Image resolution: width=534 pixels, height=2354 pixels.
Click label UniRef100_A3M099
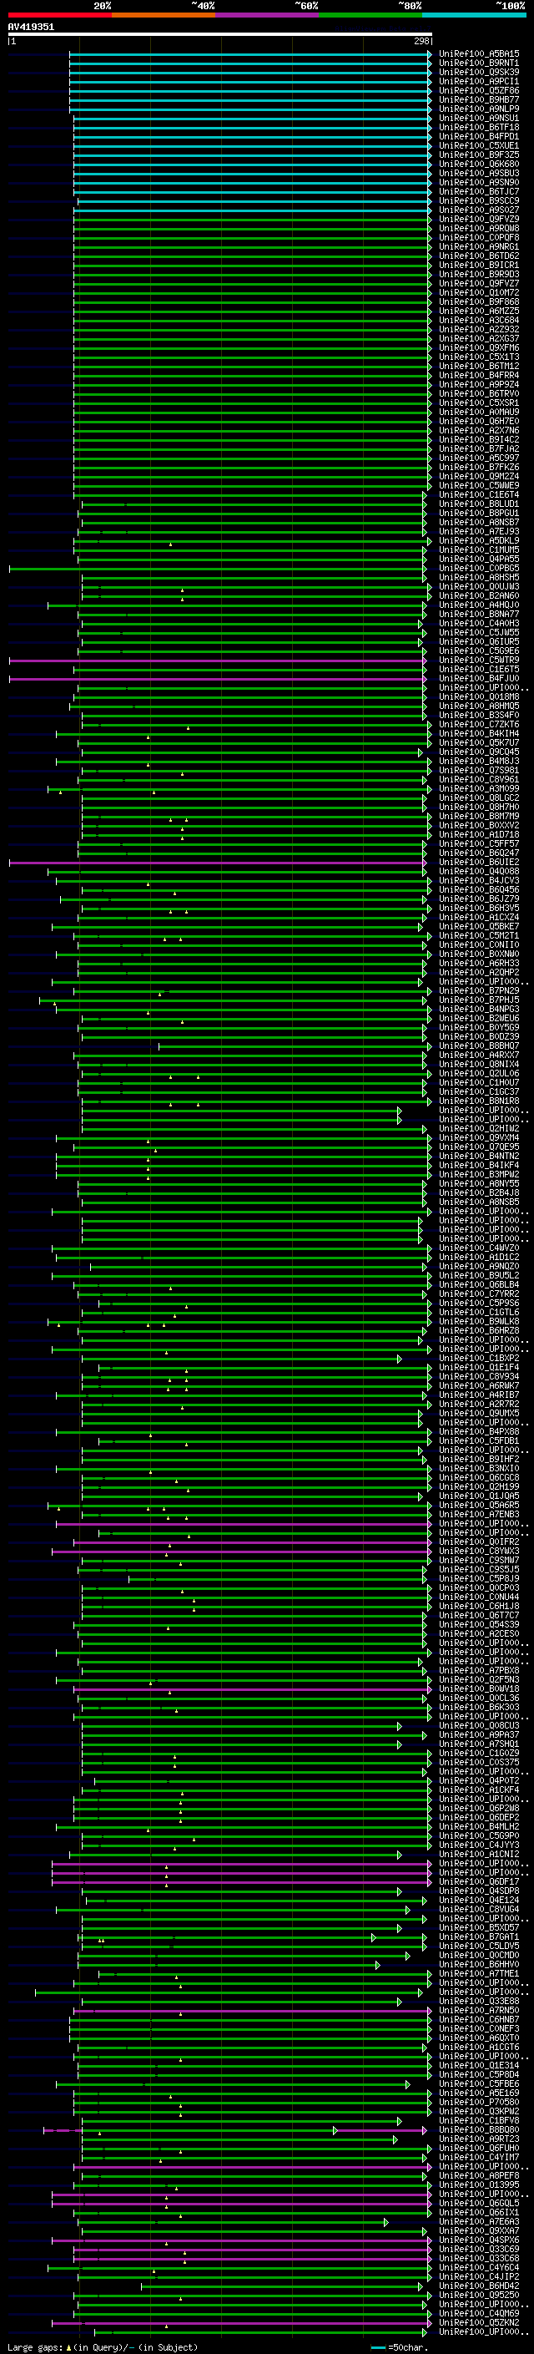(x=479, y=788)
